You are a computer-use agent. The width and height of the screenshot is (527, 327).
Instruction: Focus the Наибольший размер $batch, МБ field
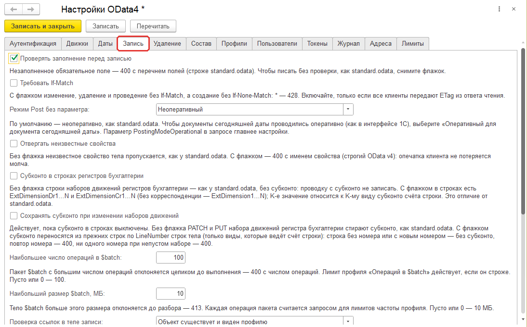(171, 293)
